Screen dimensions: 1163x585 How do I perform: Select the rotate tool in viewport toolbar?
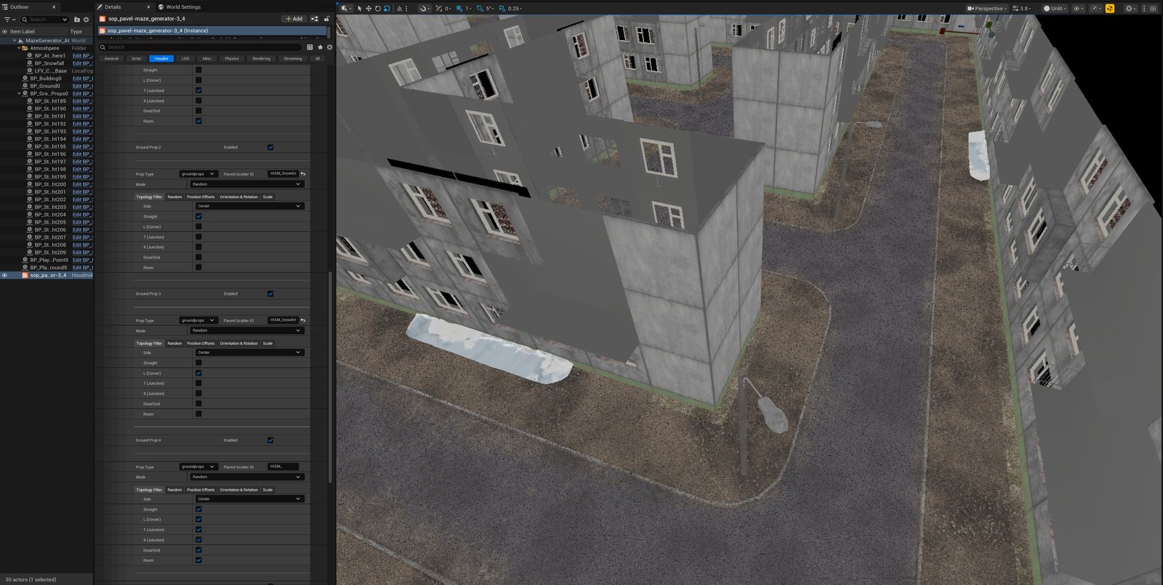point(377,9)
